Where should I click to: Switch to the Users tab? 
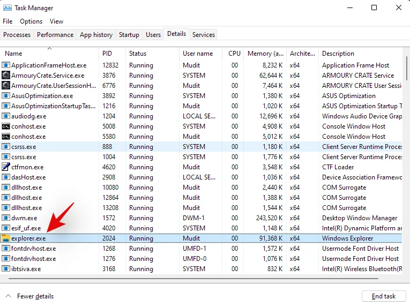pyautogui.click(x=153, y=35)
